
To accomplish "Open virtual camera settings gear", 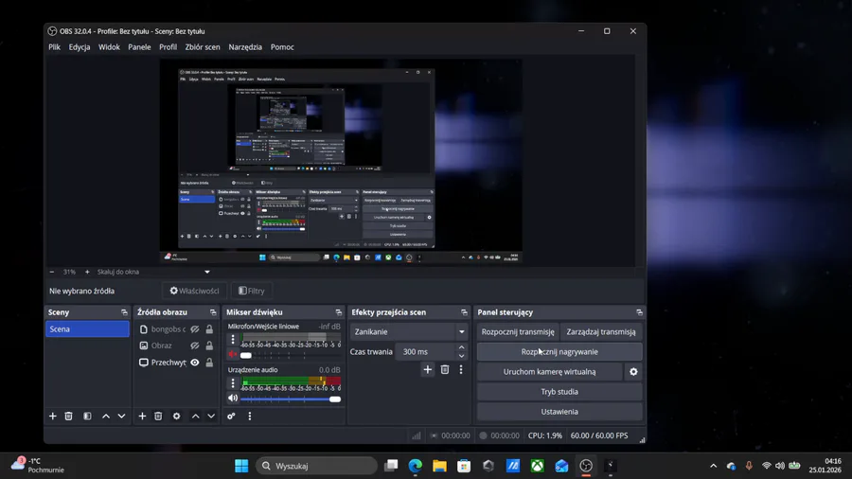I will click(x=633, y=372).
